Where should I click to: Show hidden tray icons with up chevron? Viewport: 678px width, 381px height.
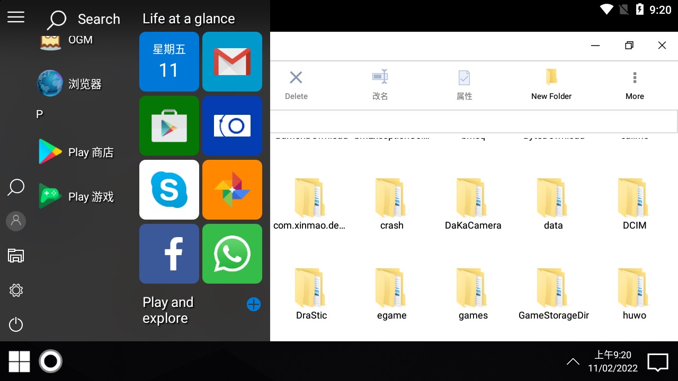click(573, 362)
